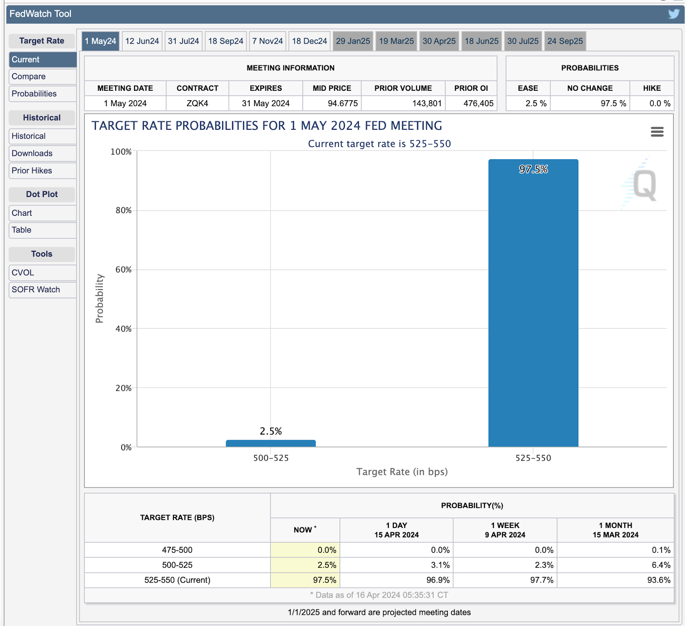685x626 pixels.
Task: Open the 24 Sep25 tab
Action: point(565,41)
